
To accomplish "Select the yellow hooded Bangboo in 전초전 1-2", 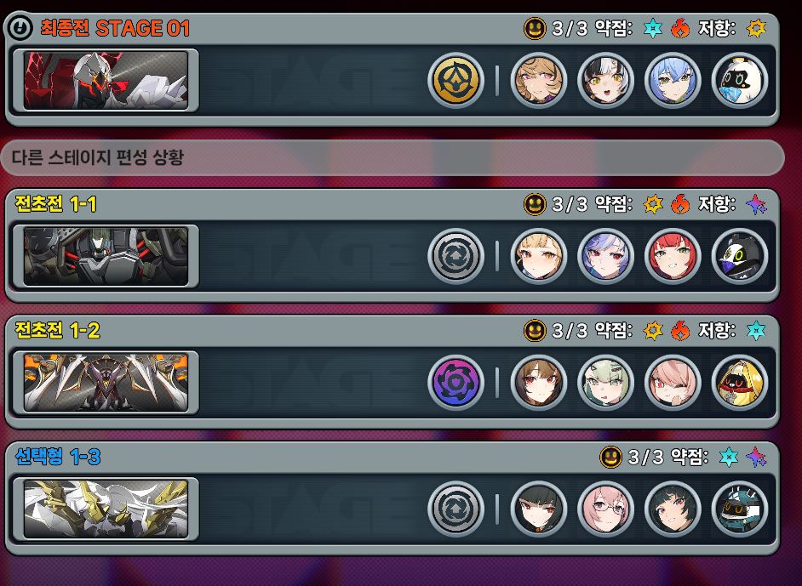I will pyautogui.click(x=740, y=383).
